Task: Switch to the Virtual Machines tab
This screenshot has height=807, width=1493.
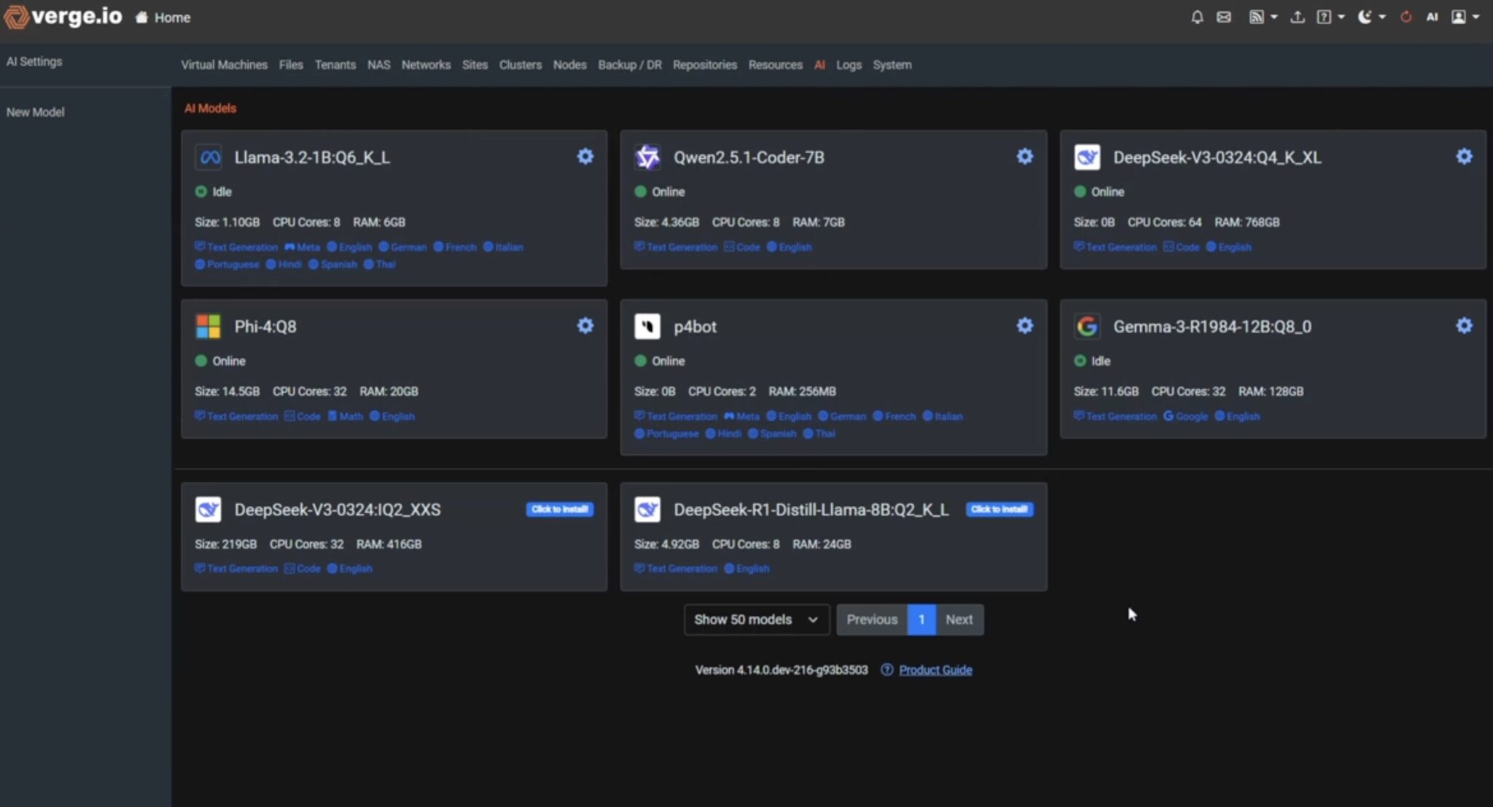Action: (x=223, y=64)
